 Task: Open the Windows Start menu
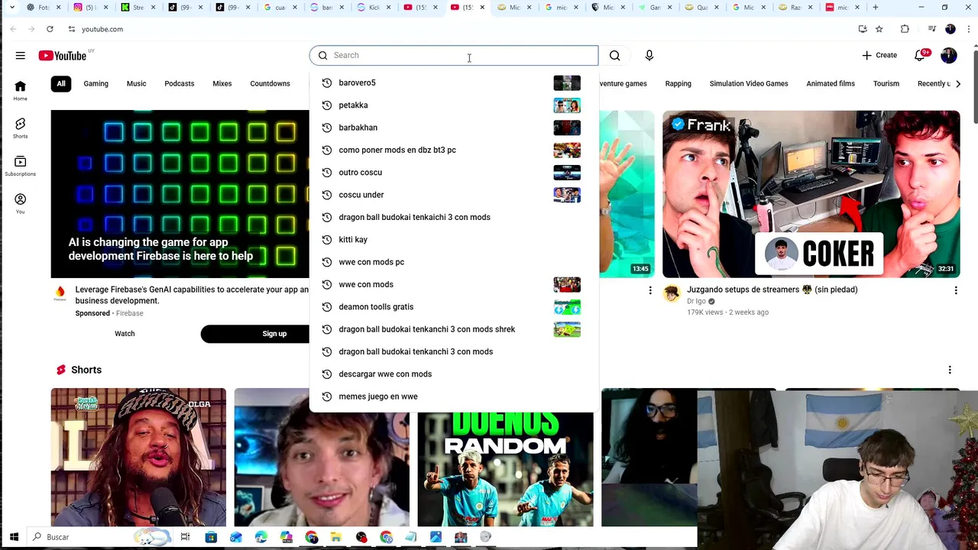14,537
